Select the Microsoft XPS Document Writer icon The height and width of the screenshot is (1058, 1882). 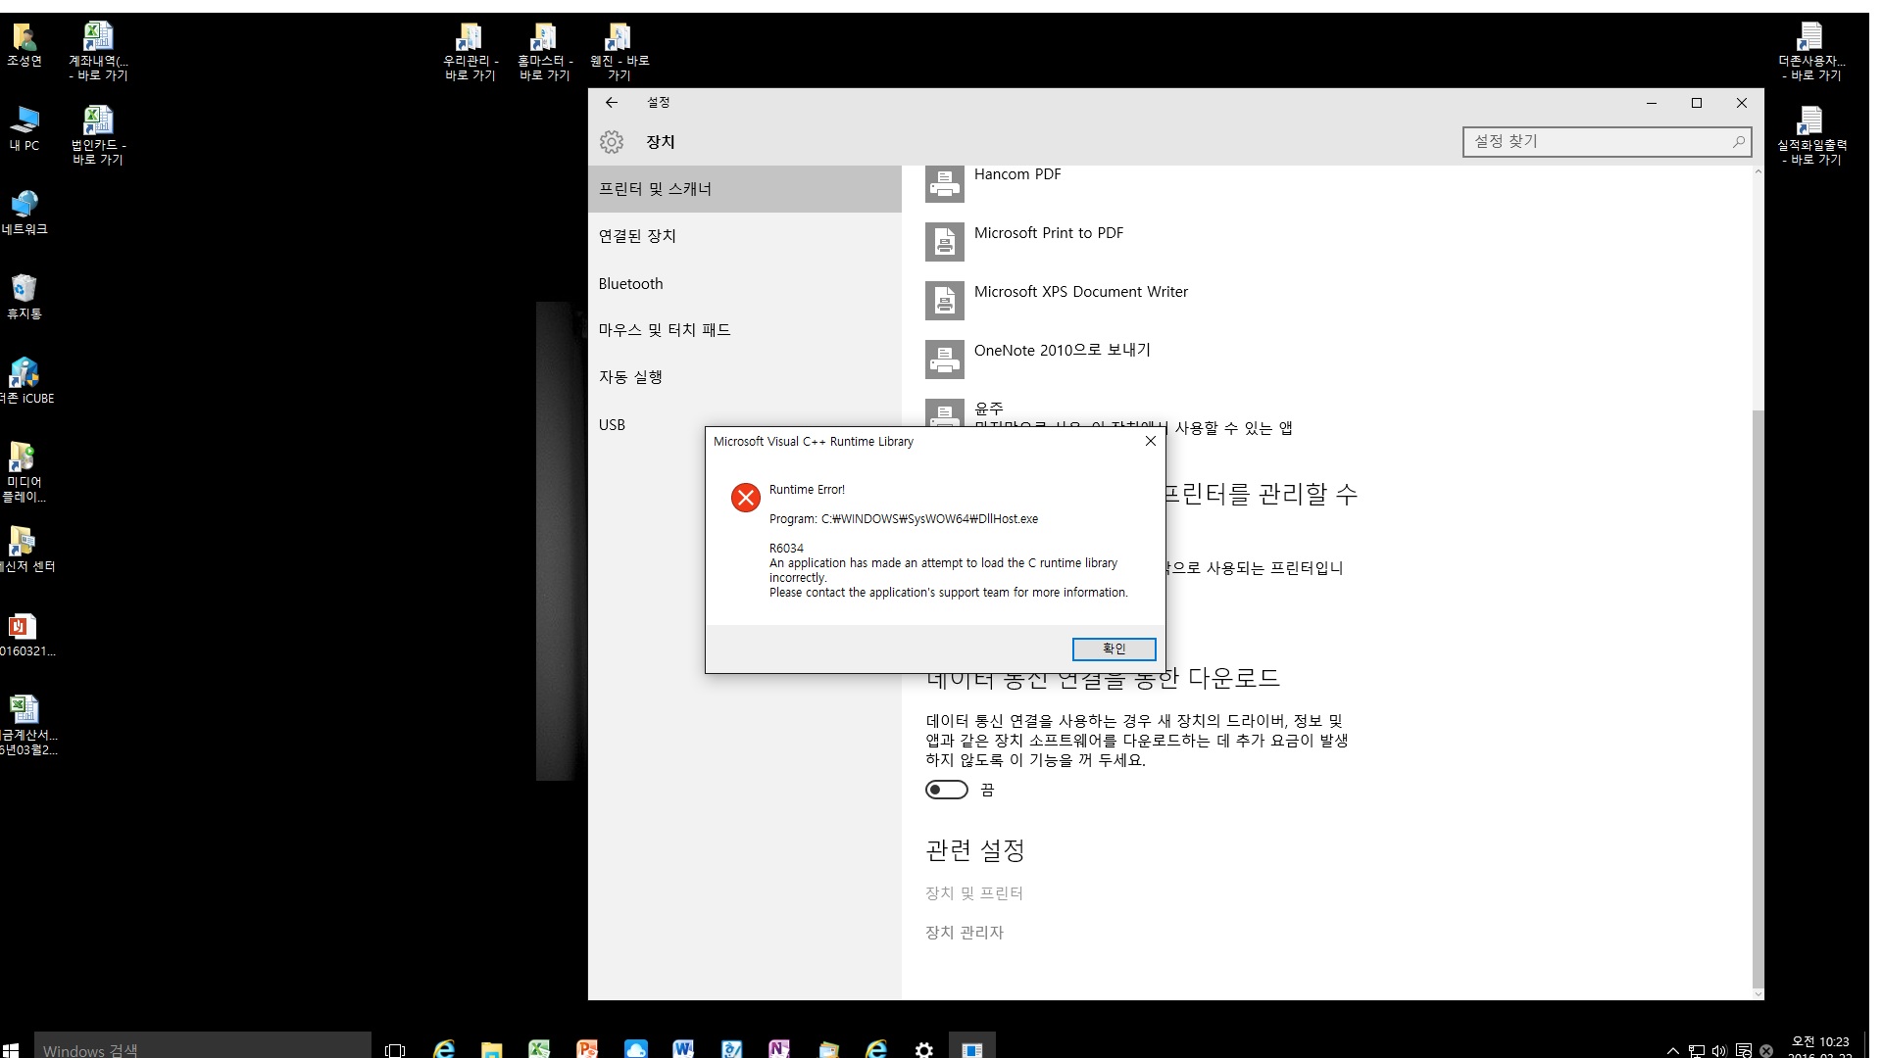click(944, 301)
